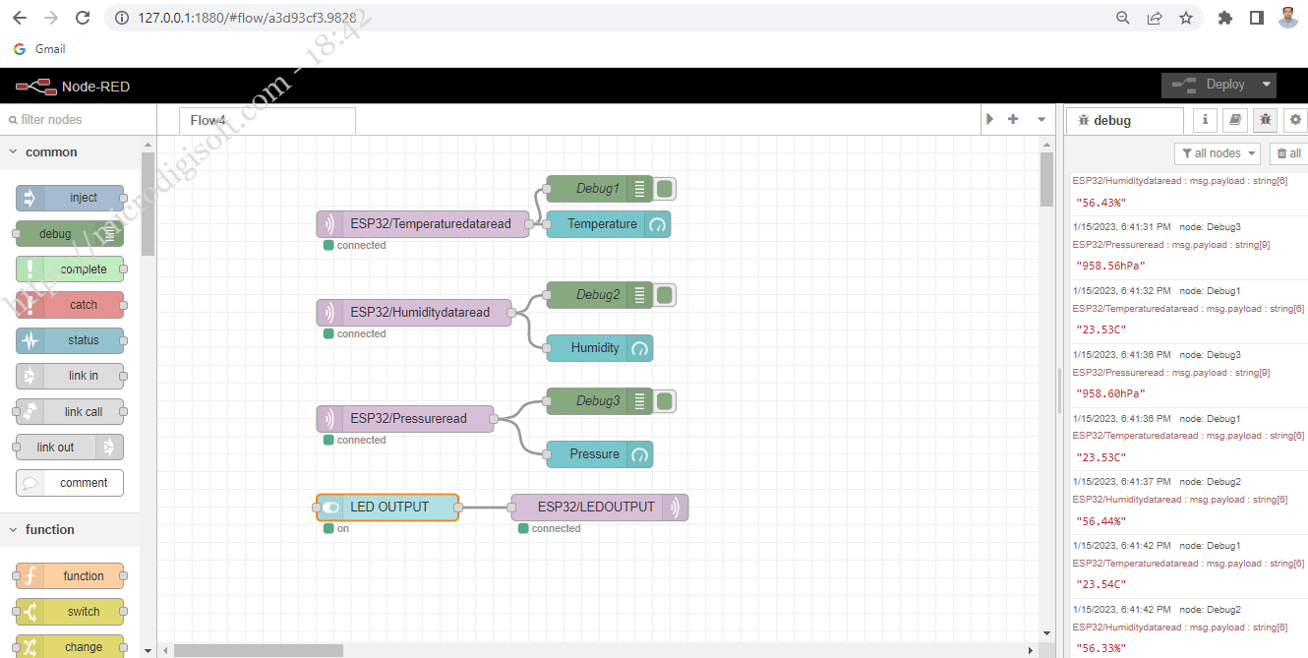This screenshot has height=658, width=1308.
Task: Select the function node in the palette
Action: click(69, 575)
